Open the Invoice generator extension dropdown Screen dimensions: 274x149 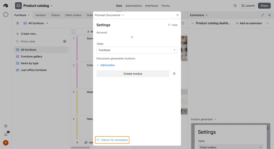coord(203,119)
